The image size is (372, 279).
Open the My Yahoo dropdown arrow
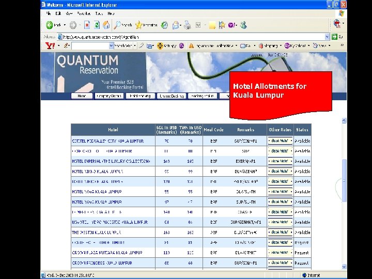pyautogui.click(x=308, y=46)
